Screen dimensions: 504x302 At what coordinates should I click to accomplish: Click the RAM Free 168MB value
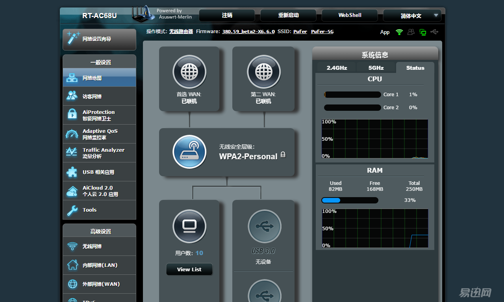(x=375, y=189)
